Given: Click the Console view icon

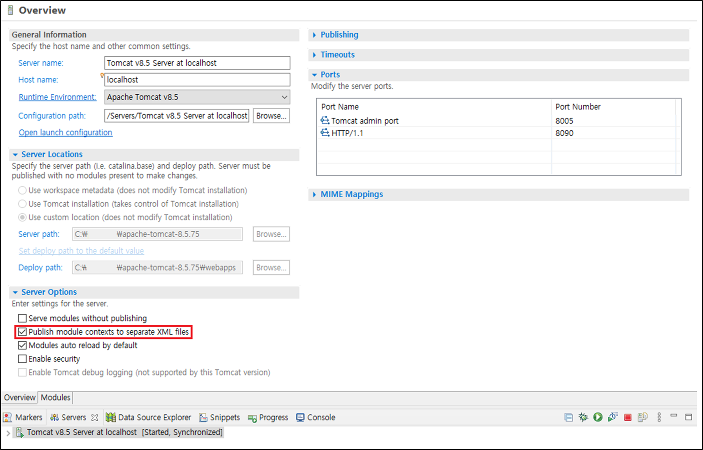Looking at the screenshot, I should [x=300, y=417].
